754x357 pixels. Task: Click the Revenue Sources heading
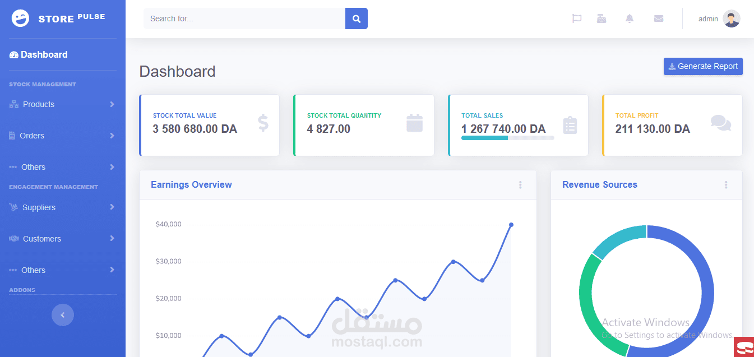tap(600, 185)
